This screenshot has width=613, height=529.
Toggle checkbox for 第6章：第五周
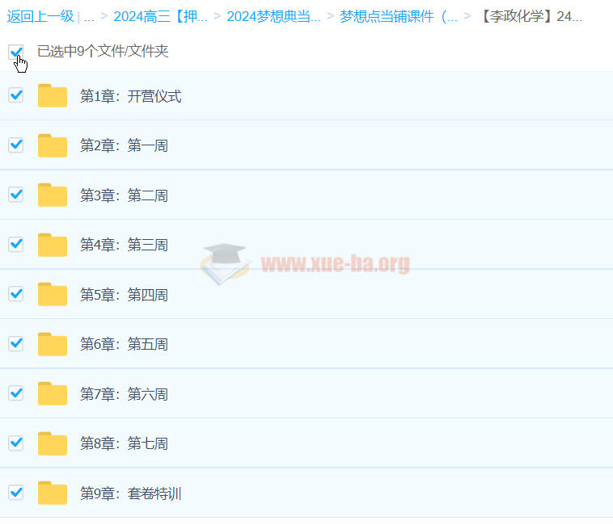coord(16,343)
